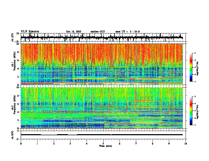Image resolution: width=209 pixels, height=161 pixels.
Task: Select the date "Oct. 18, 2025"
Action: (74, 32)
